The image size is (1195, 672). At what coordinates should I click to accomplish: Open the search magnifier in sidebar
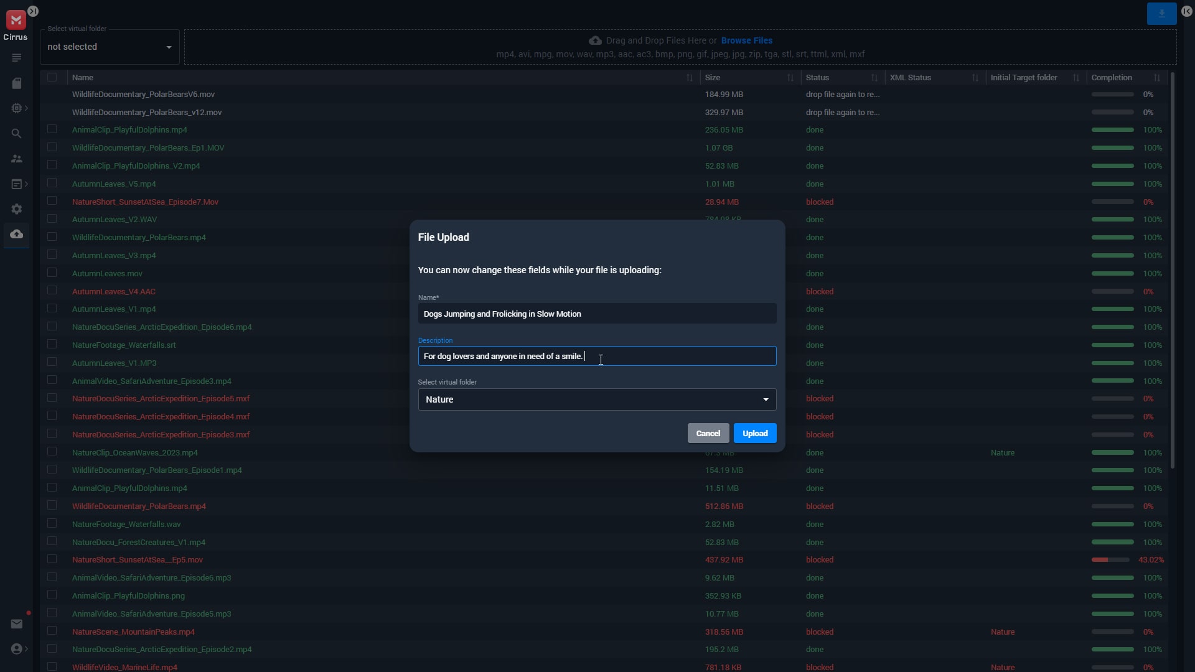17,134
